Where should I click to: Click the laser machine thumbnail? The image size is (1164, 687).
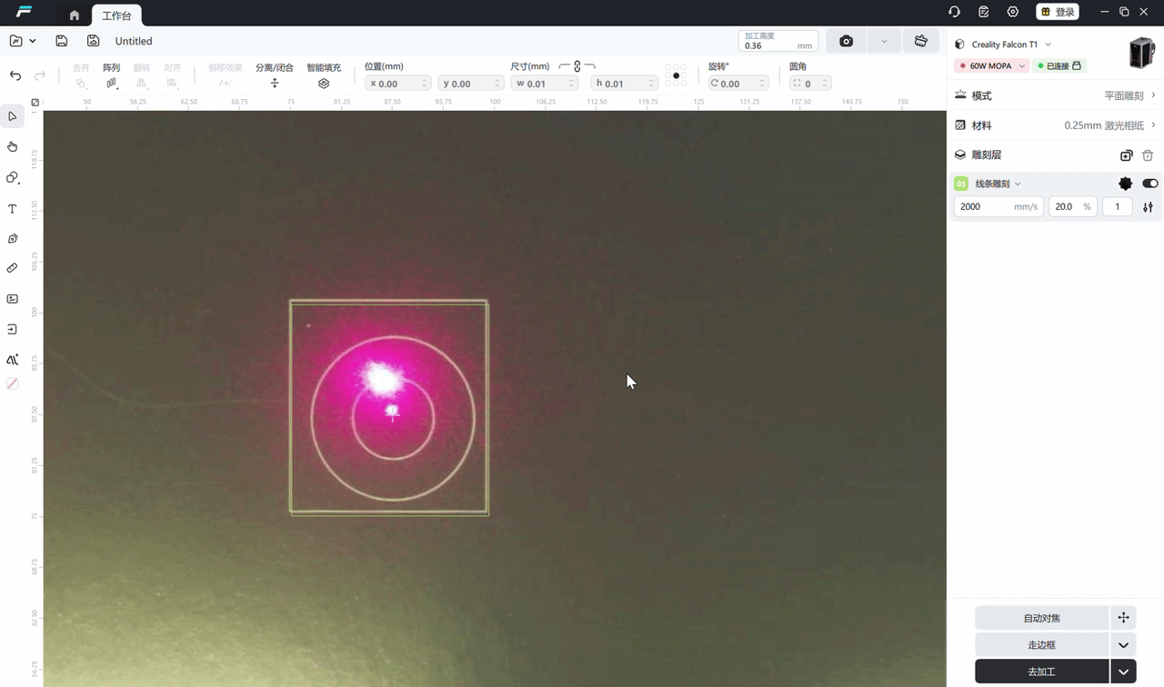1141,53
